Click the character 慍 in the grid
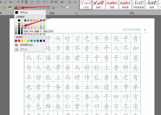The image size is (161, 115). click(48, 58)
